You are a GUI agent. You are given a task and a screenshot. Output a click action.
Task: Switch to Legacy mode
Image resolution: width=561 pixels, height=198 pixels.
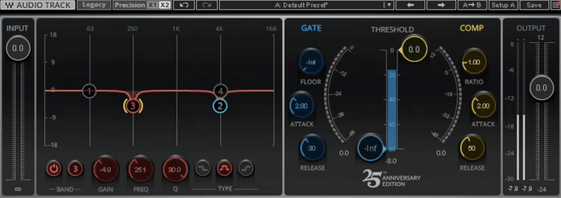(x=94, y=5)
